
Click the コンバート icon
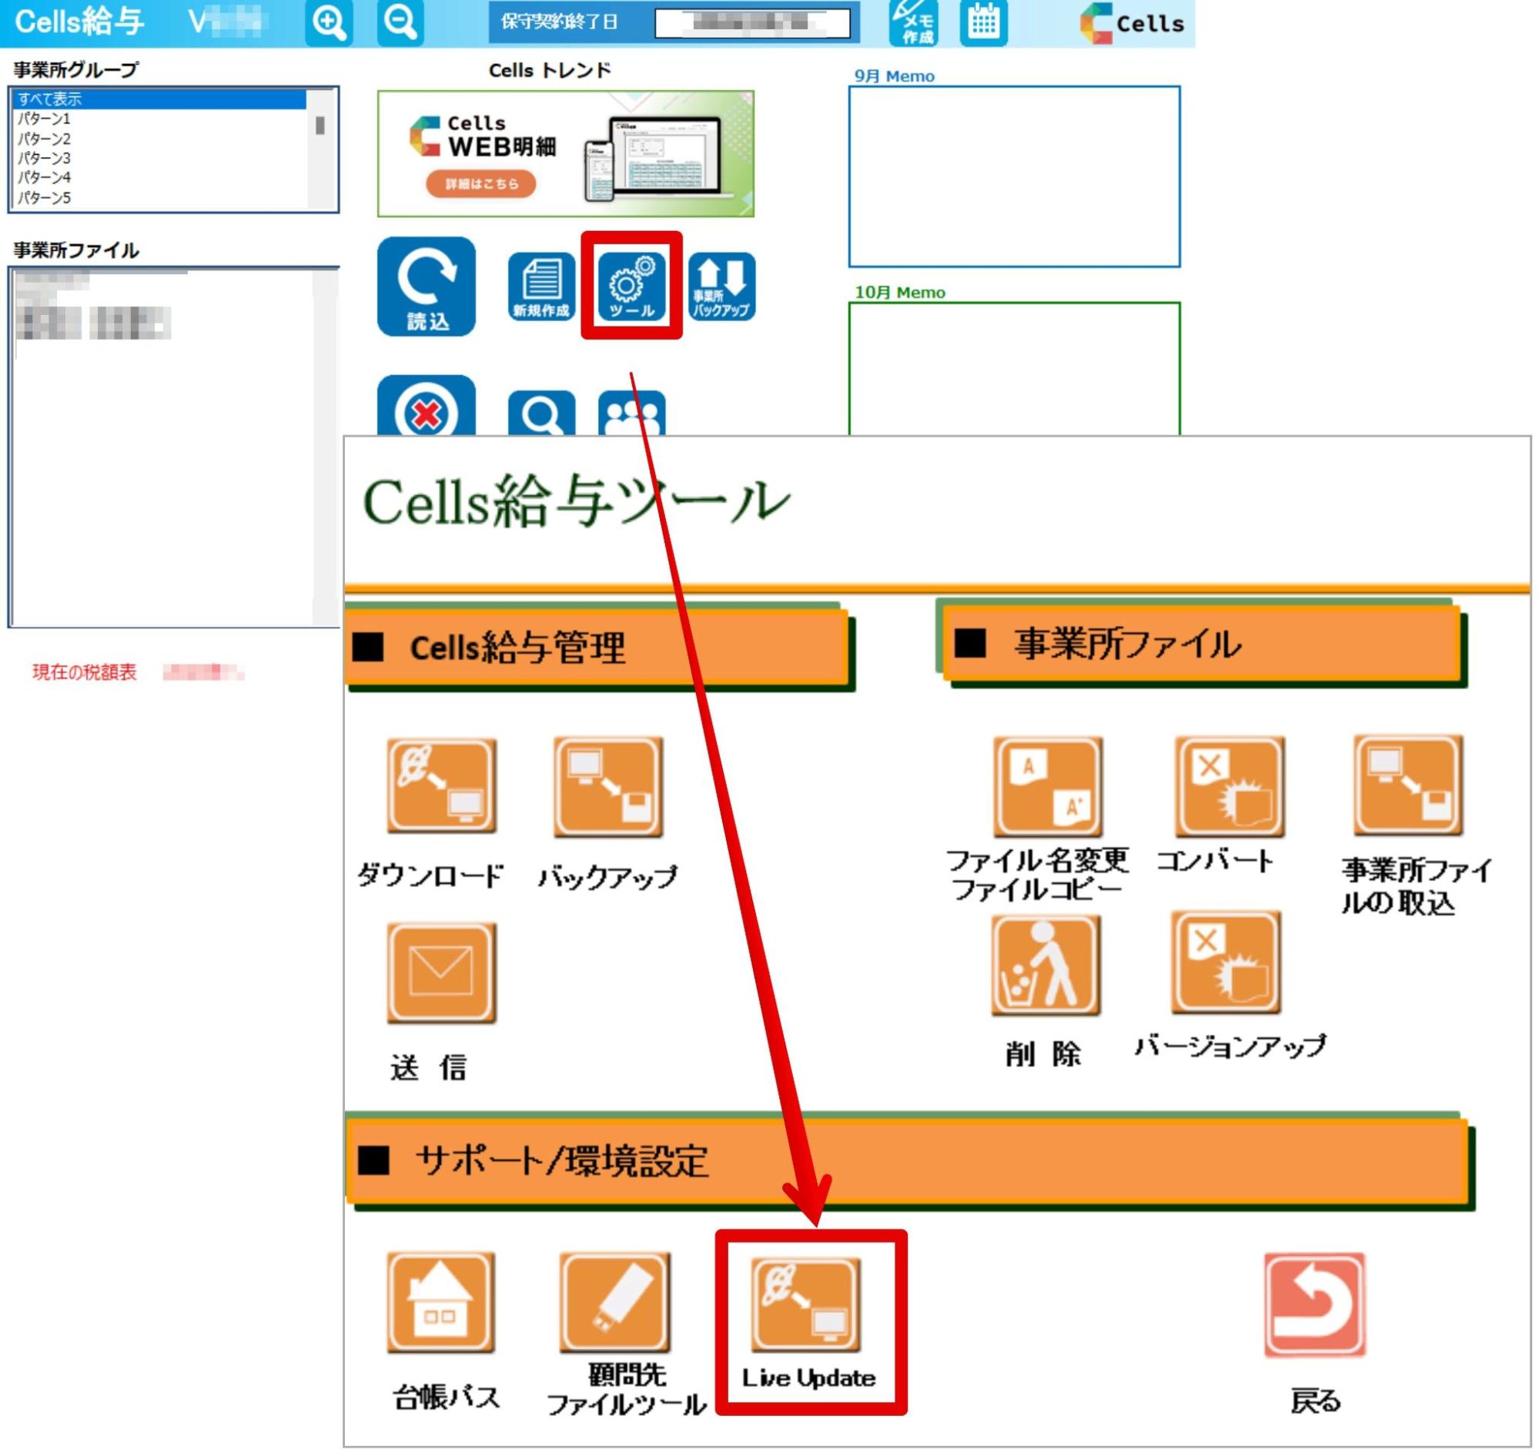(x=1230, y=786)
